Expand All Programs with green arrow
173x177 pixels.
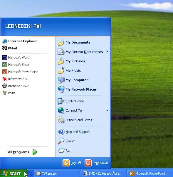coord(35,152)
